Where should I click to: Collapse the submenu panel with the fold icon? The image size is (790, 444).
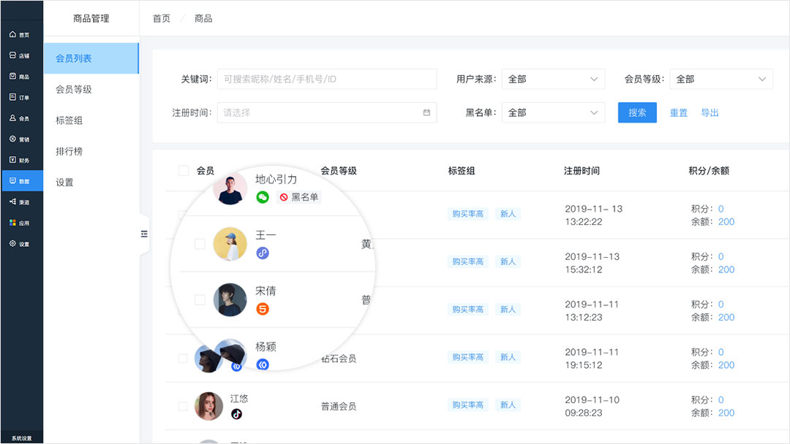[144, 234]
